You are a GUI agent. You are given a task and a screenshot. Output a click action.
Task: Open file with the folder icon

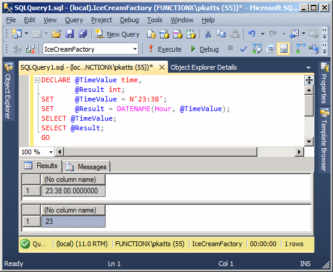point(56,34)
